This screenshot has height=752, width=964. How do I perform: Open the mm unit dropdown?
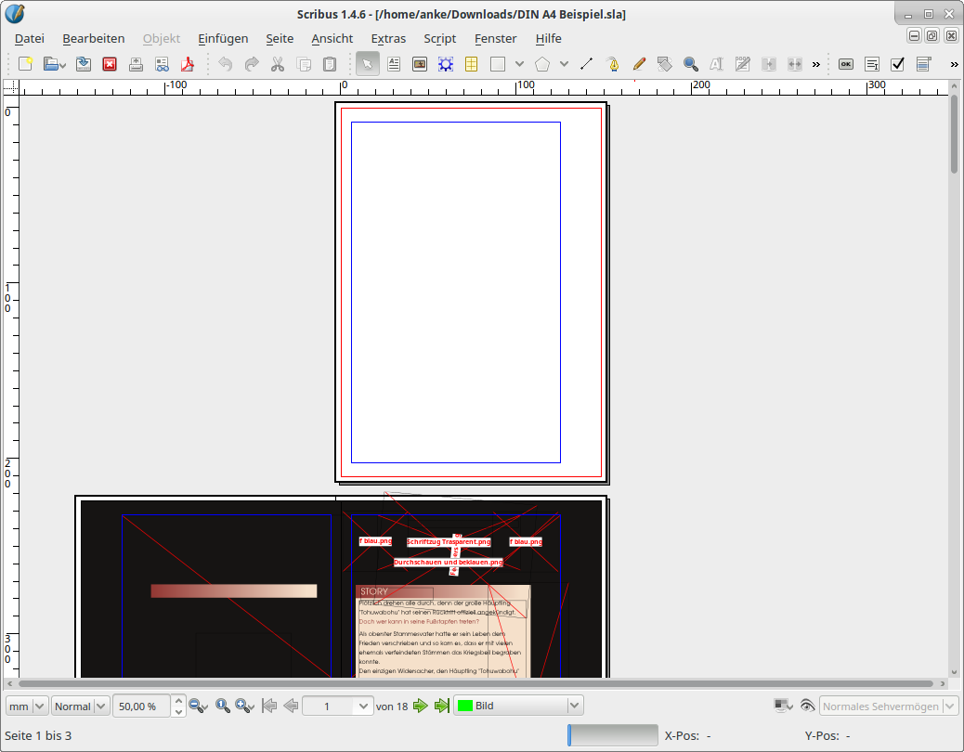tap(27, 706)
